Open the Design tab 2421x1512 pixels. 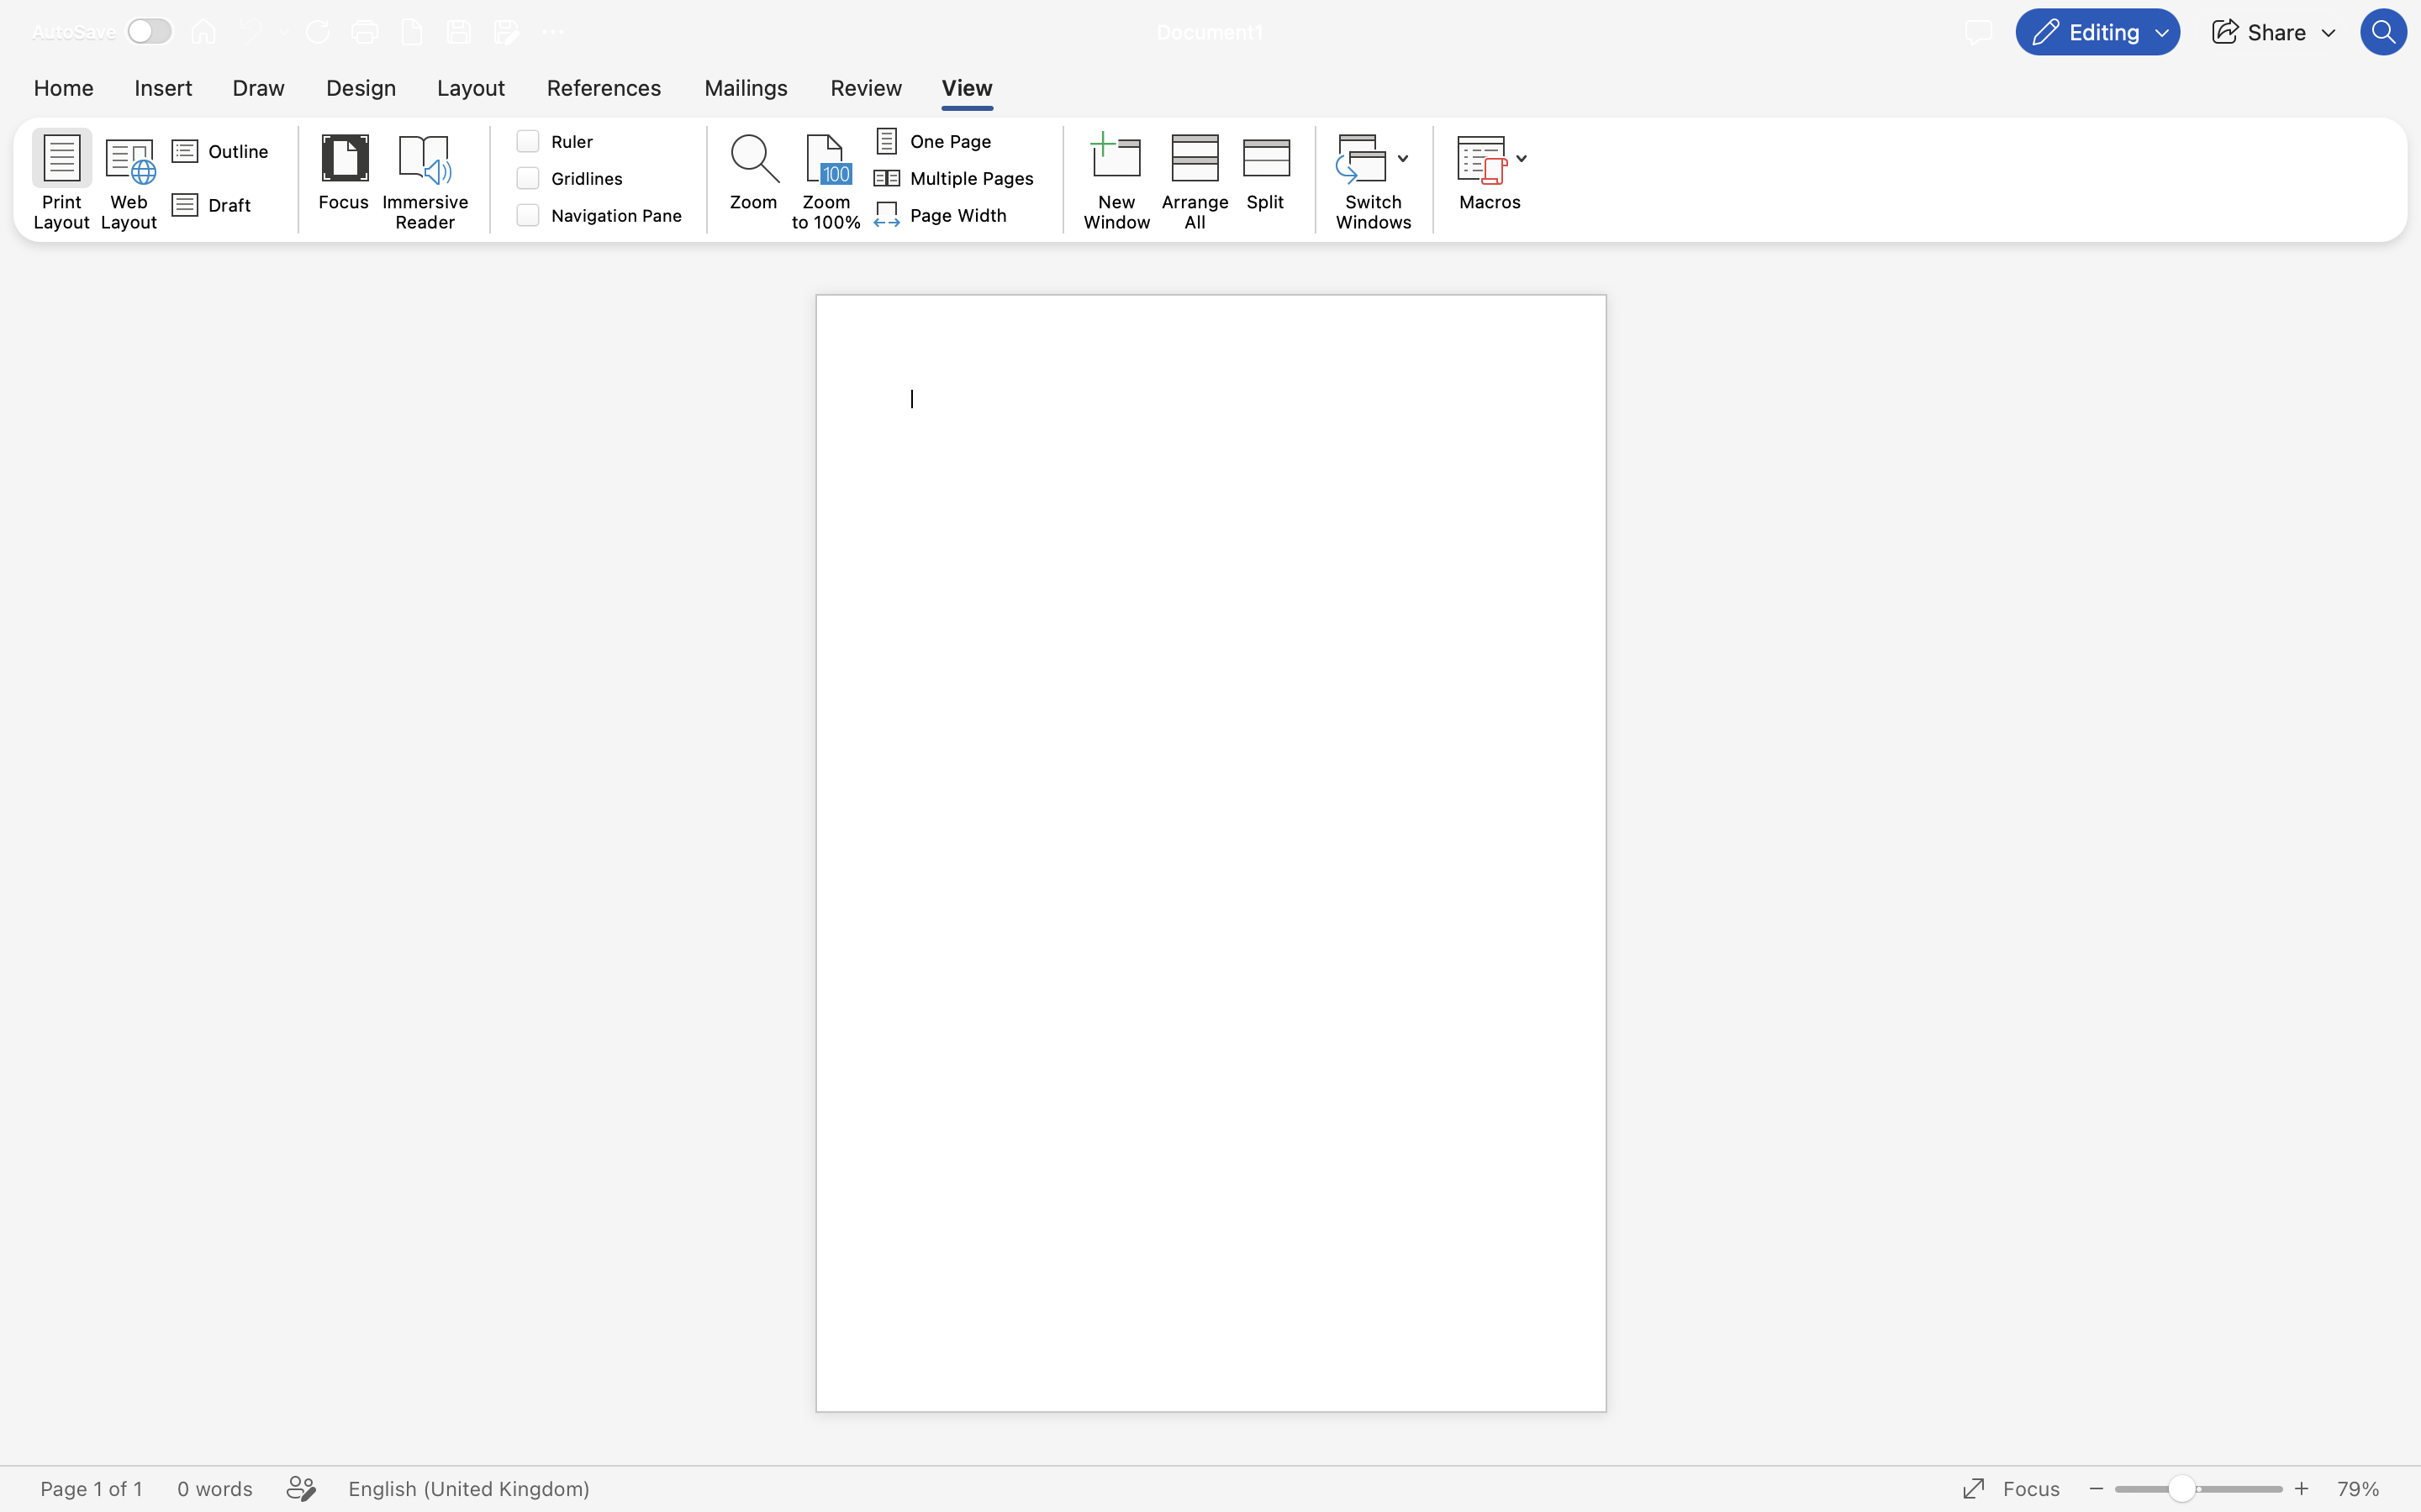click(x=361, y=88)
